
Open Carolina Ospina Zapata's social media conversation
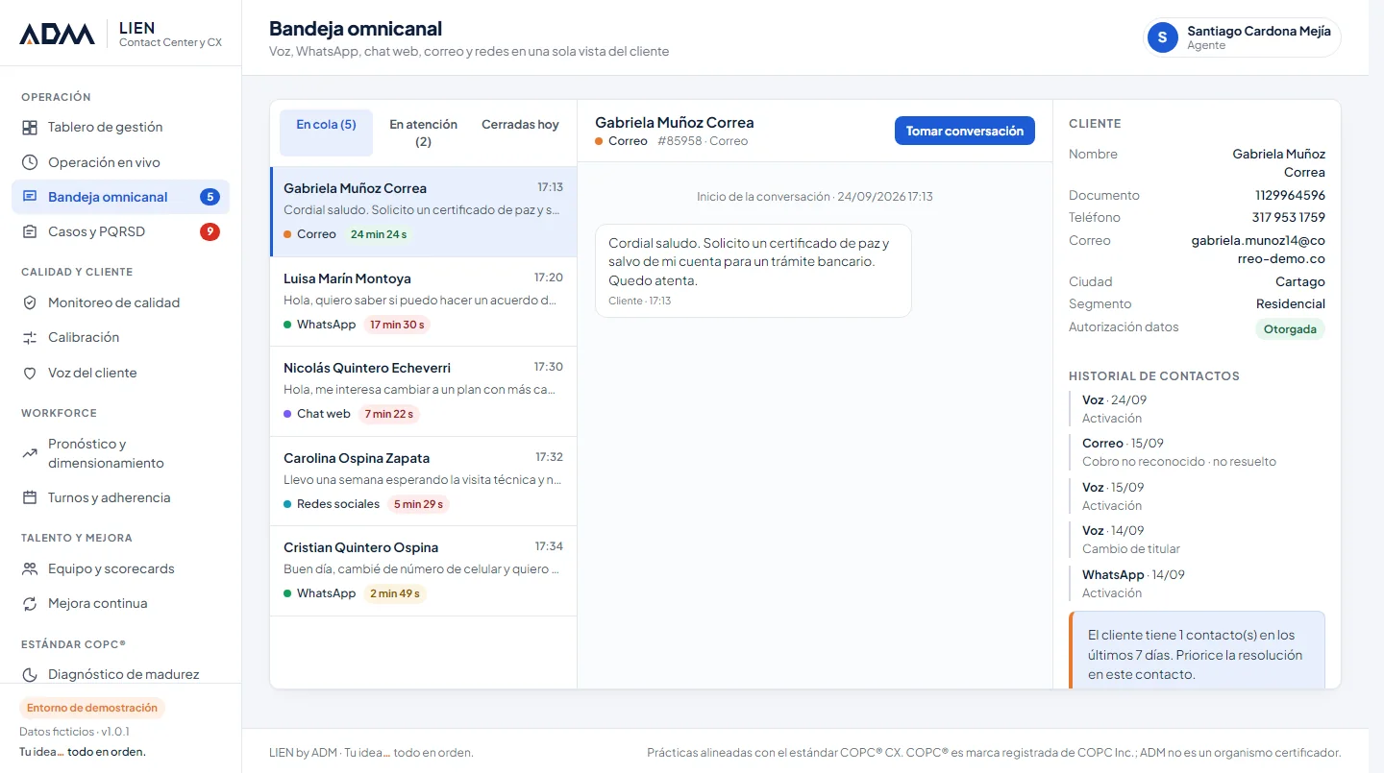(x=424, y=481)
